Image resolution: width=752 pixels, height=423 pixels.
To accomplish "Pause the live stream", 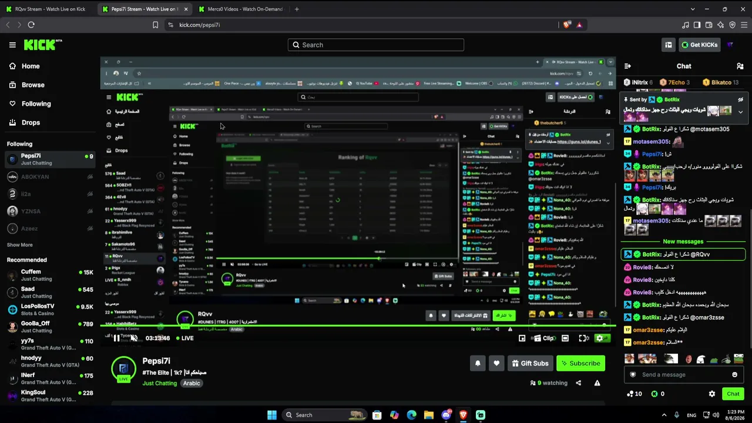I will point(116,338).
